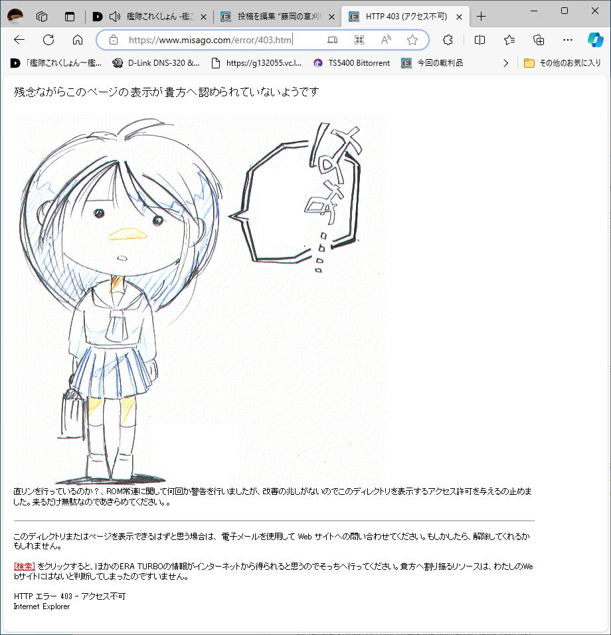Open the TS5400 Bittorrent bookmark
This screenshot has height=635, width=611.
coord(352,63)
